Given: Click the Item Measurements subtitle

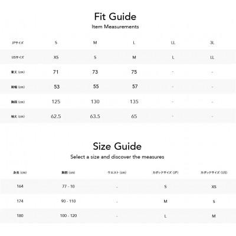Looking at the screenshot, I should 115,27.
